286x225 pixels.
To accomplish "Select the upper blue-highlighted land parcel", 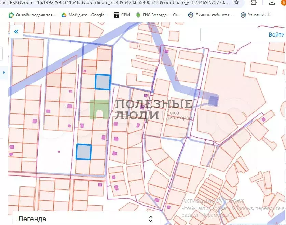I will (x=103, y=82).
